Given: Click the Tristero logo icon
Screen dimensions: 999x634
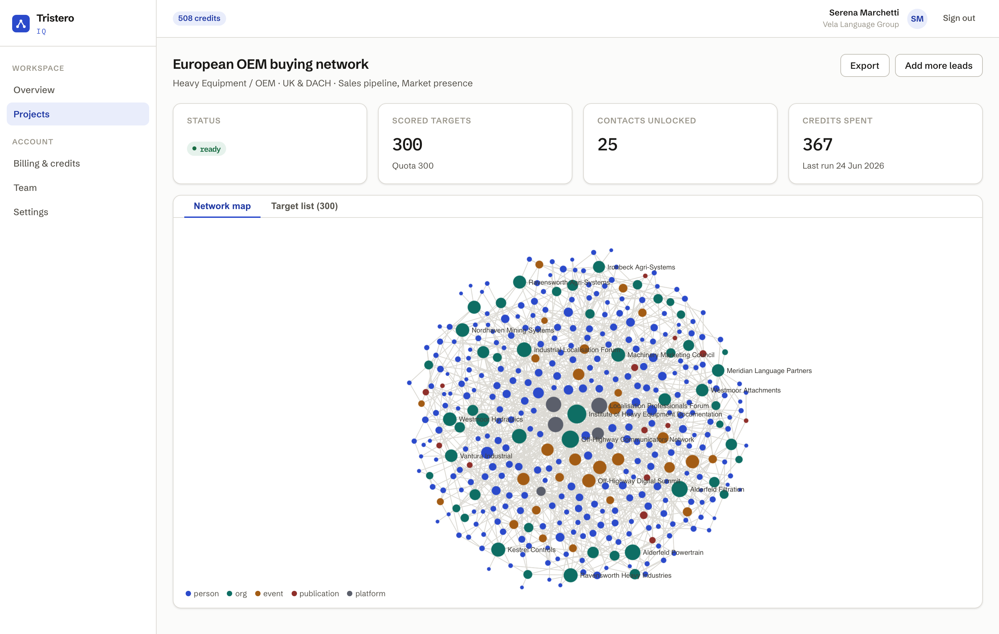Looking at the screenshot, I should (x=21, y=24).
